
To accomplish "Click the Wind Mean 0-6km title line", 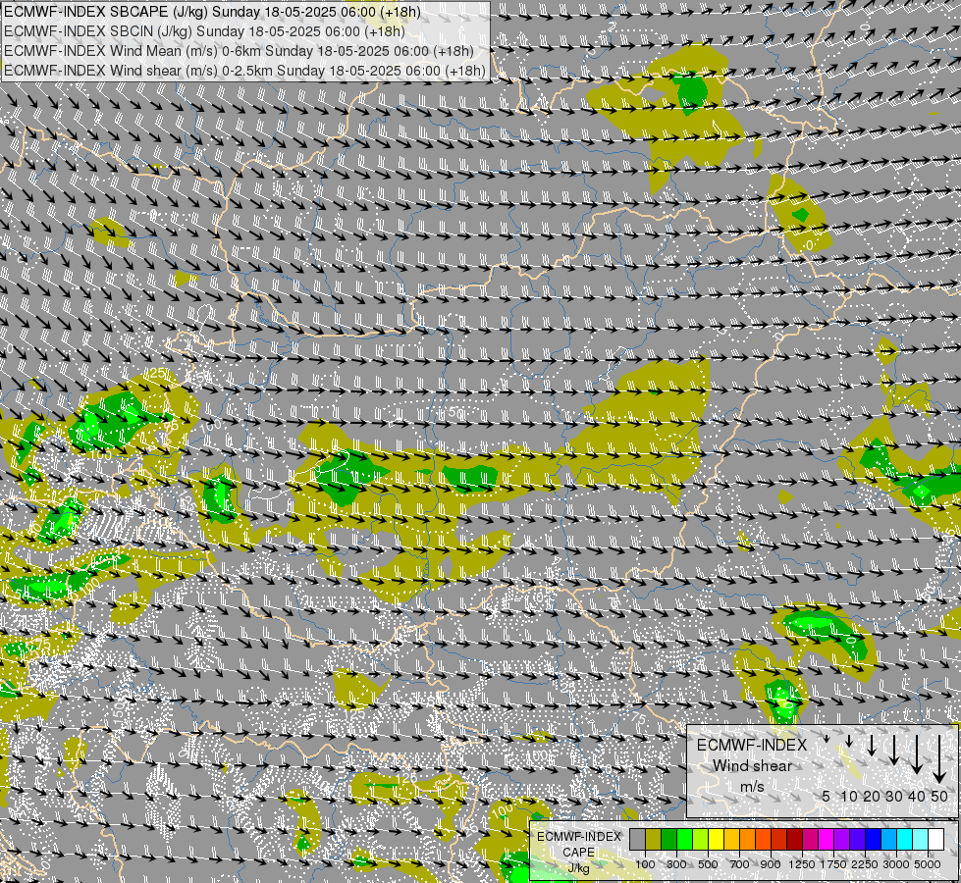I will coord(239,51).
